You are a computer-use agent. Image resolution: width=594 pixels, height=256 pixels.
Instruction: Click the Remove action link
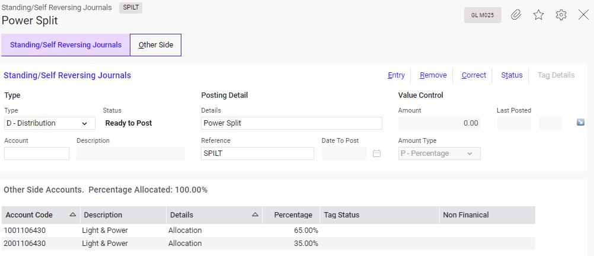(x=433, y=75)
